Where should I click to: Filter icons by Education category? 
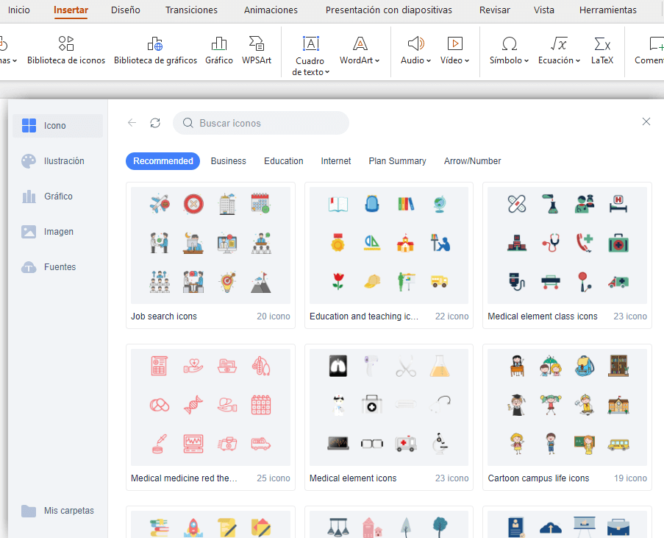click(284, 161)
